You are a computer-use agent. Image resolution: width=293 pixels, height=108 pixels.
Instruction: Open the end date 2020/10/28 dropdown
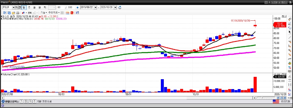[x=115, y=7]
